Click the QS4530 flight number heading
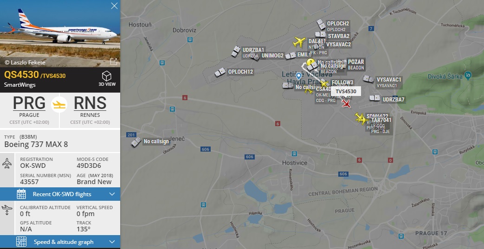Viewport: 484px width, 249px height. (21, 75)
